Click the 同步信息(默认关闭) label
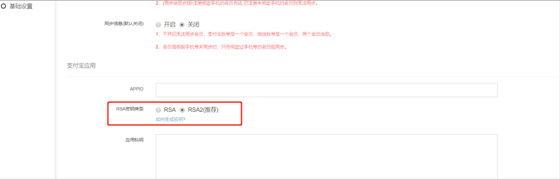This screenshot has width=560, height=179. (124, 24)
